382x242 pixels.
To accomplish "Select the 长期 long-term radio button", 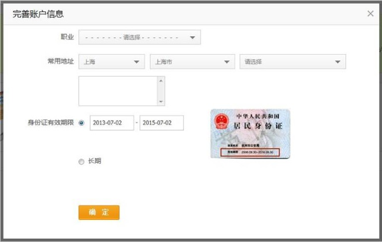I will (x=81, y=161).
